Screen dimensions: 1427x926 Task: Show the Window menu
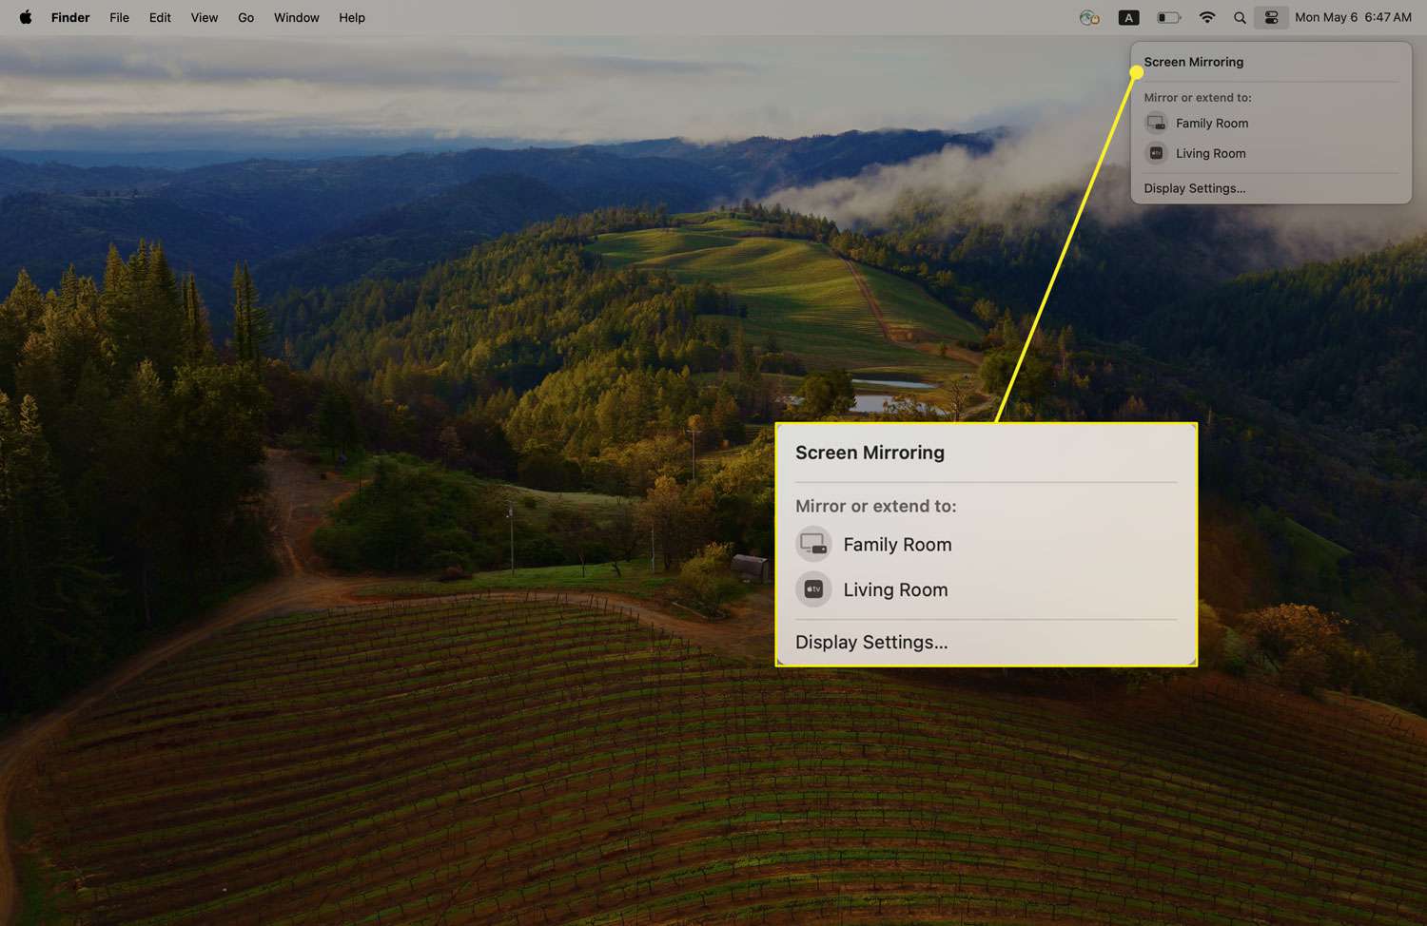tap(296, 17)
